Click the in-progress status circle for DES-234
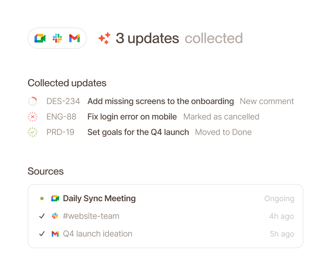 [x=32, y=101]
